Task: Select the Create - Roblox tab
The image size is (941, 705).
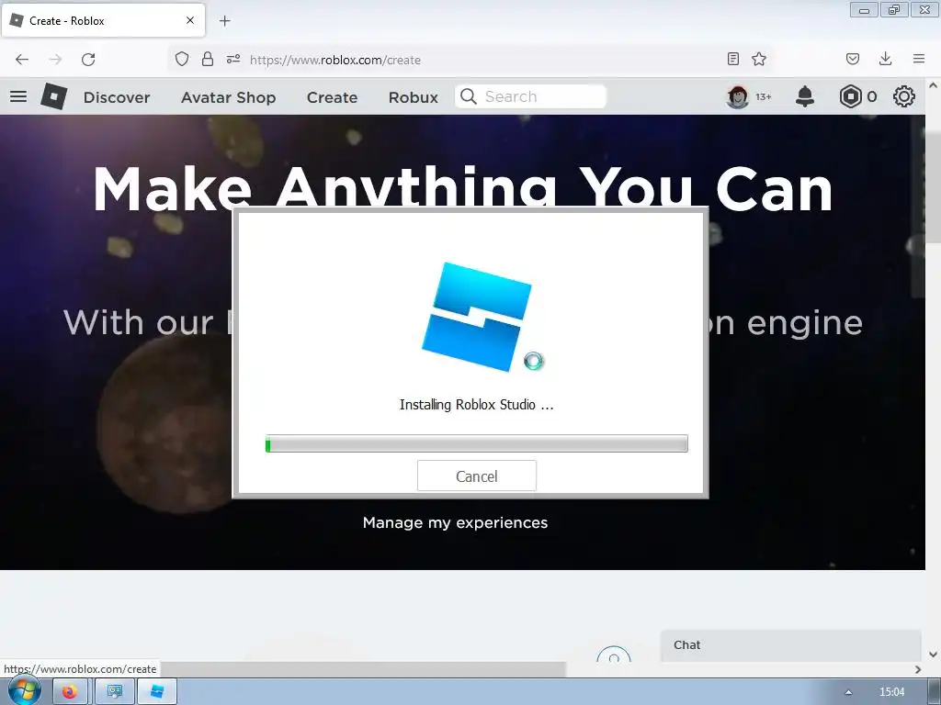Action: (x=103, y=20)
